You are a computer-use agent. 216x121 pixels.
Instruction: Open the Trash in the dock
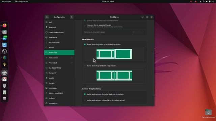click(x=4, y=92)
